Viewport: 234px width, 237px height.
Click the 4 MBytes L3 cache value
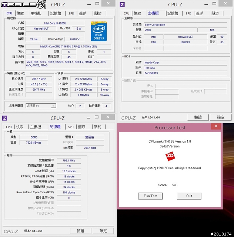pos(83,95)
